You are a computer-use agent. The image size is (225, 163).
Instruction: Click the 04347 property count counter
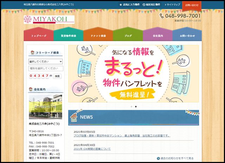39,76
